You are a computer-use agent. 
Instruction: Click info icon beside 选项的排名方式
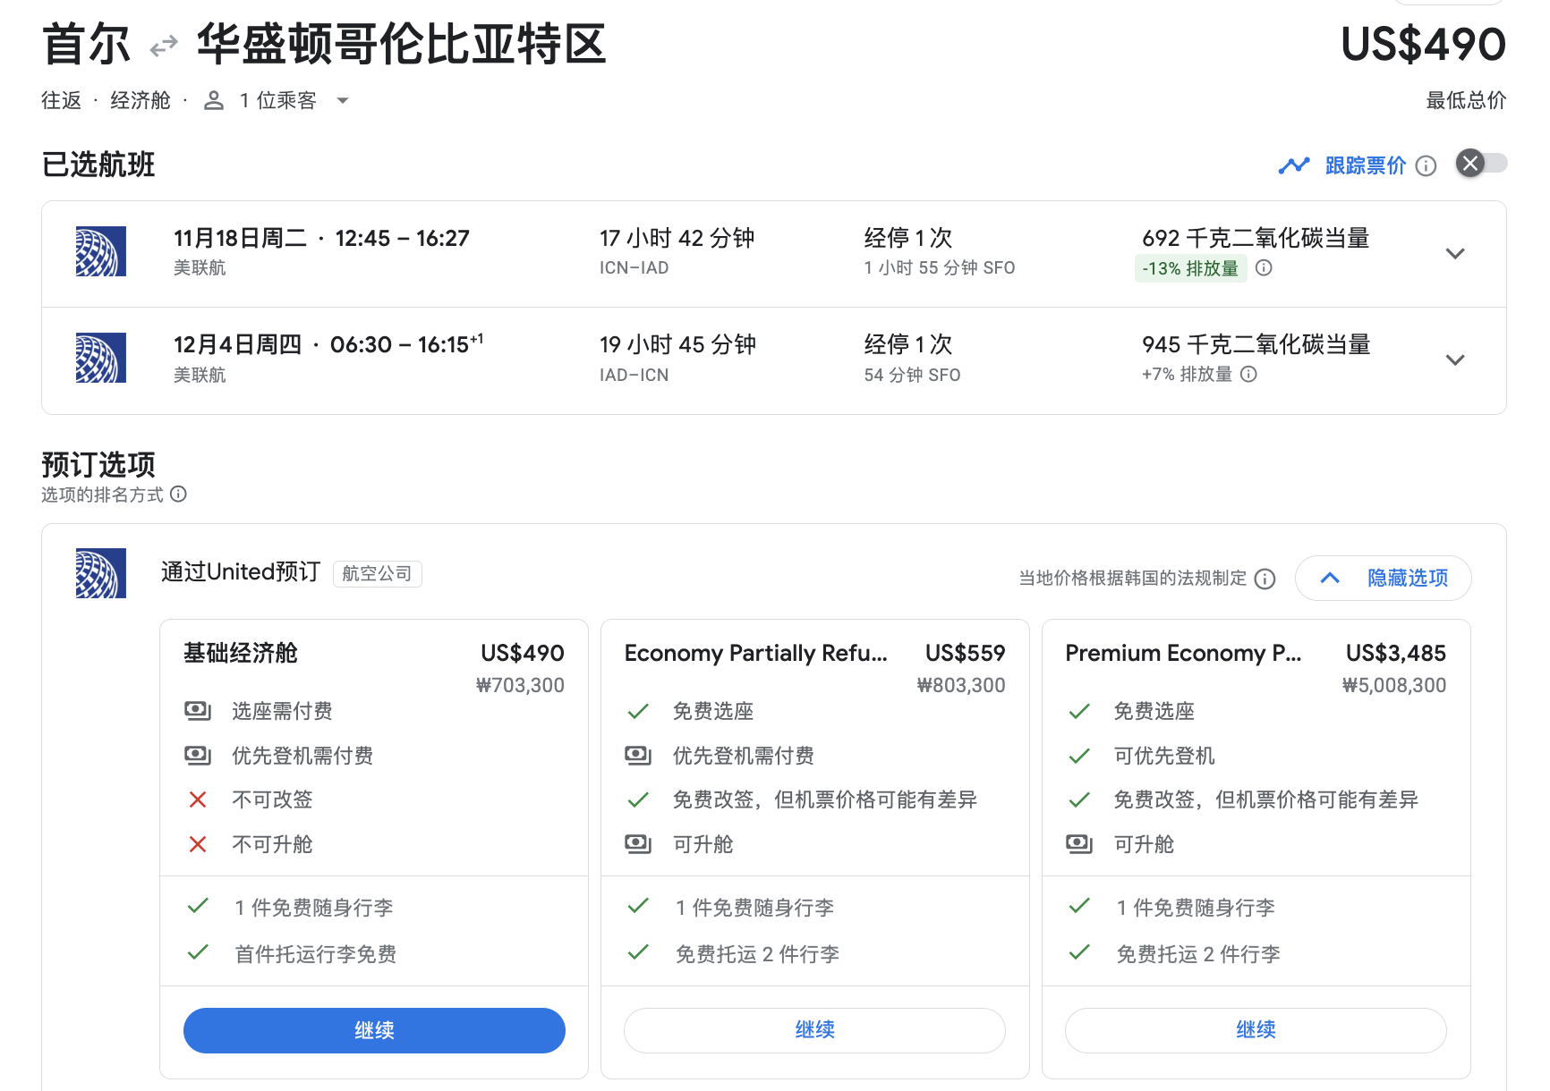tap(178, 495)
